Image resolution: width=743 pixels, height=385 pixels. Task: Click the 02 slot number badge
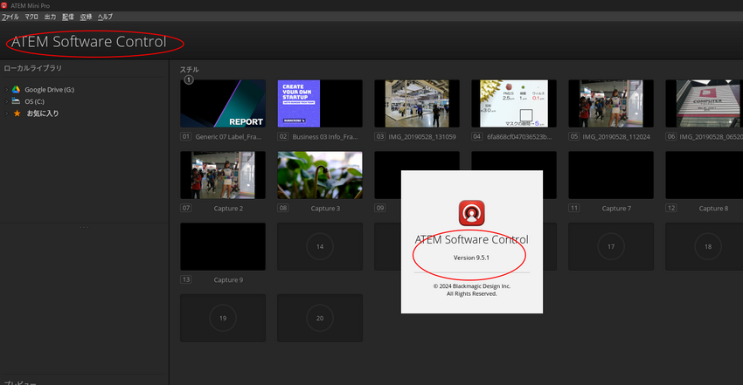[283, 136]
